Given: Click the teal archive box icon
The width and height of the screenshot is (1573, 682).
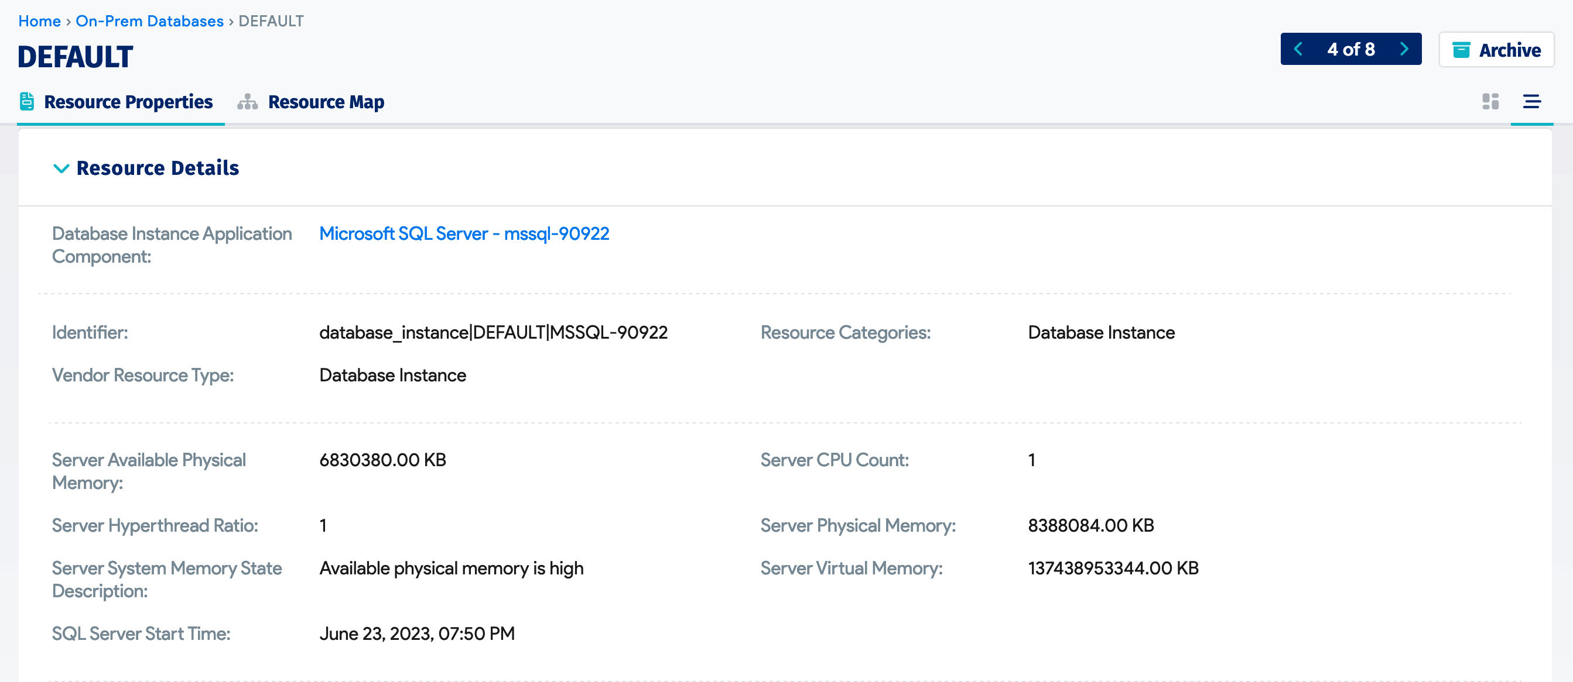Looking at the screenshot, I should point(1462,49).
